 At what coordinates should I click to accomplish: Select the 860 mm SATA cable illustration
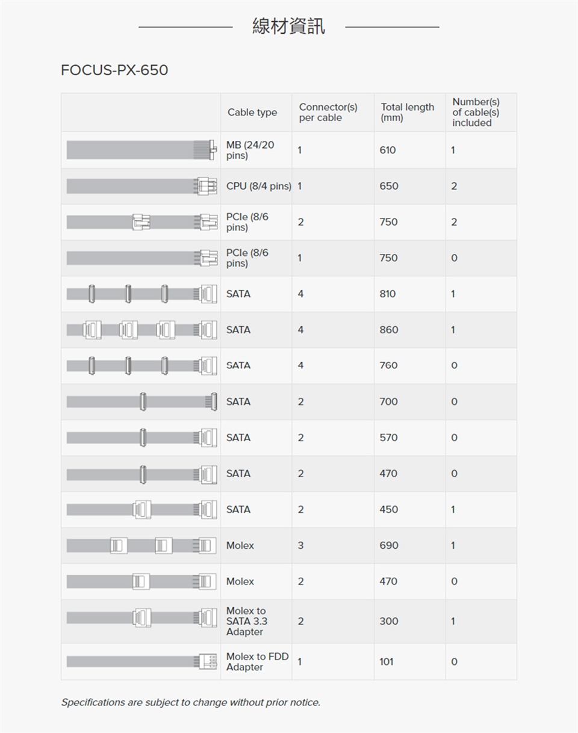(x=141, y=330)
